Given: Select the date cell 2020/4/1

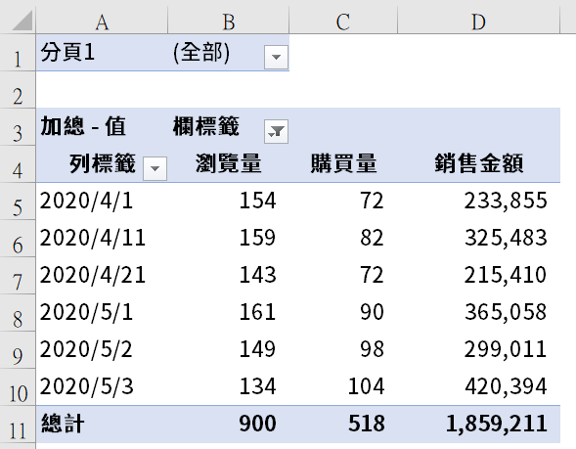Looking at the screenshot, I should pos(102,202).
